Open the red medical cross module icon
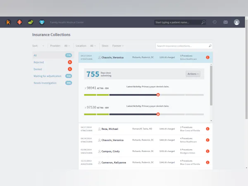This screenshot has width=248, height=186. [19, 22]
